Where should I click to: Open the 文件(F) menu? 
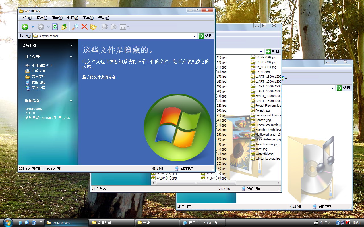click(x=26, y=18)
